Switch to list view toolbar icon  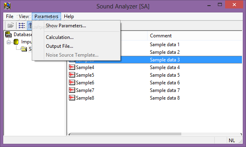[x=22, y=25]
